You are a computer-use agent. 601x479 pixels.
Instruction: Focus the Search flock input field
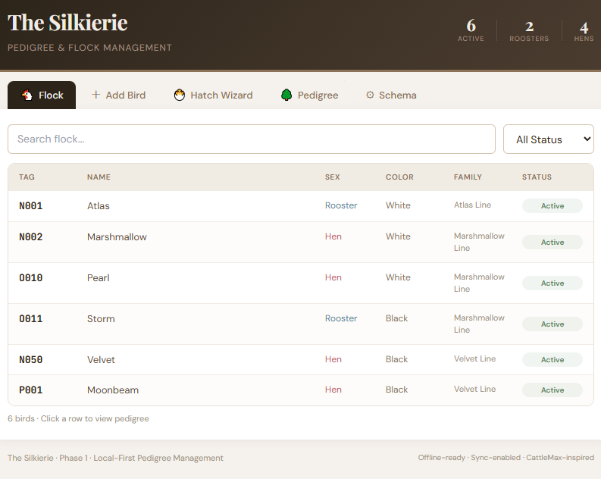(x=252, y=139)
